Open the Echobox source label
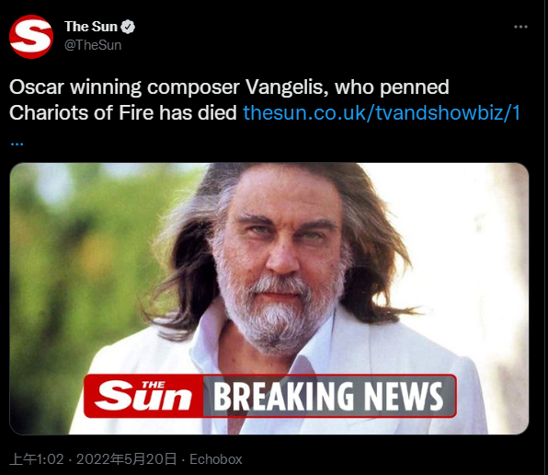Screen dimensions: 548x475 216,459
